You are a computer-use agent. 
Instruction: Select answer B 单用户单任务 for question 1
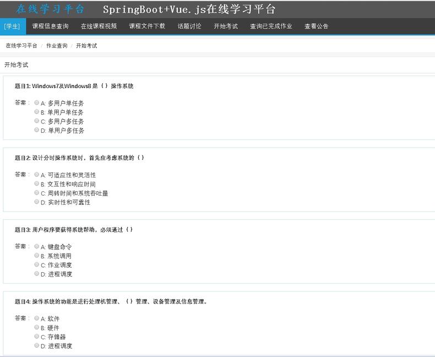pyautogui.click(x=37, y=112)
